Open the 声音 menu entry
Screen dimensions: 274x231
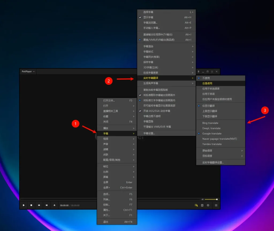pyautogui.click(x=117, y=144)
